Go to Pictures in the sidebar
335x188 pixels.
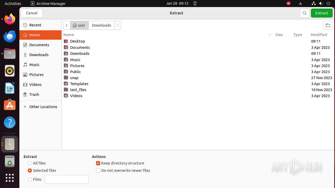pyautogui.click(x=40, y=75)
